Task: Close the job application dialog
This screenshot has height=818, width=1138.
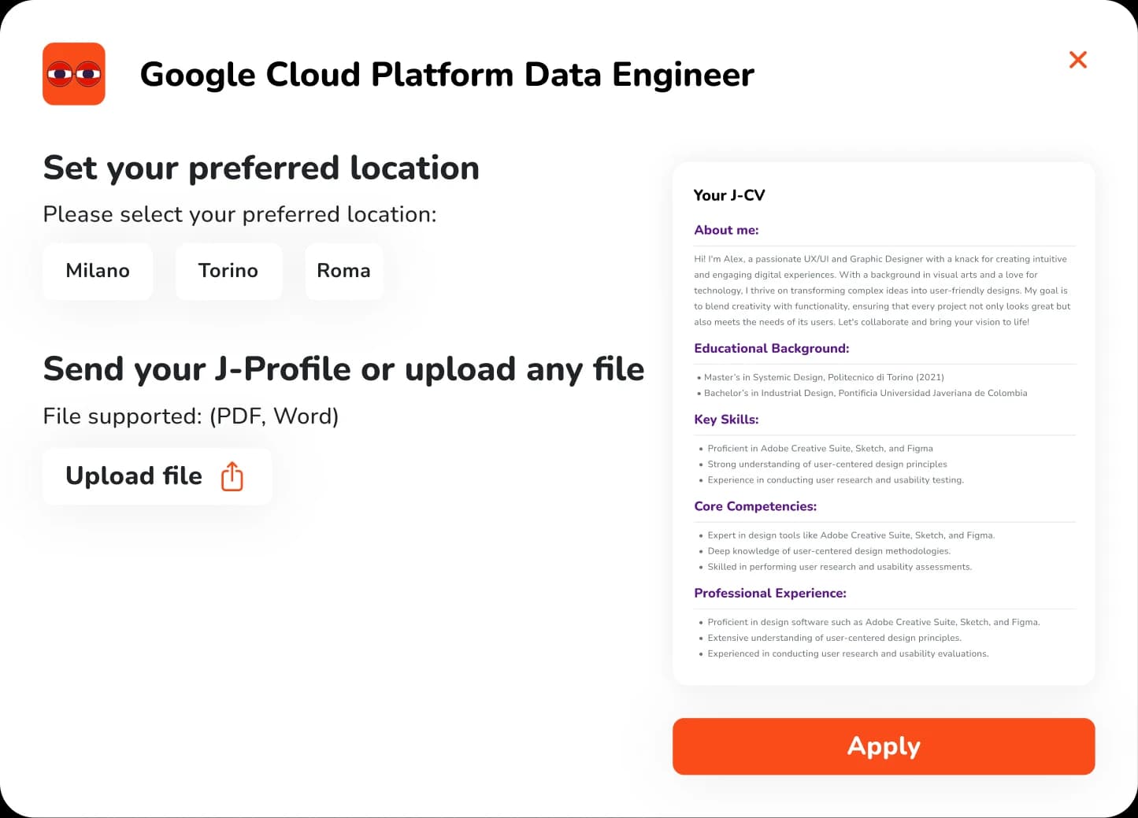Action: [x=1077, y=60]
